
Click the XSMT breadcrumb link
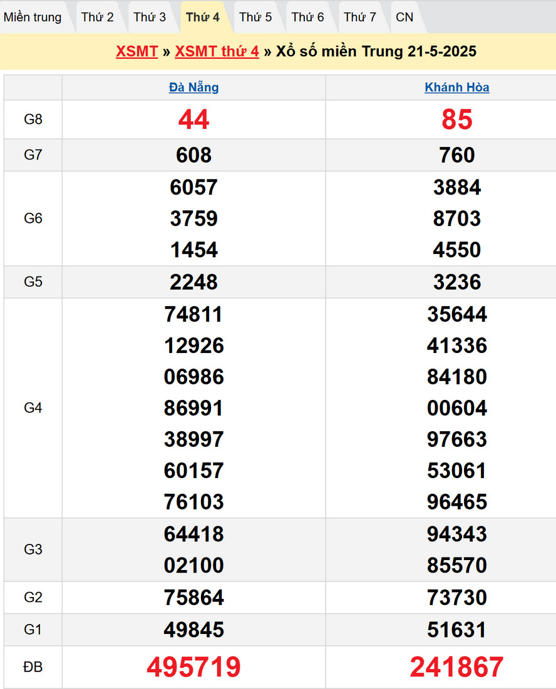click(136, 51)
